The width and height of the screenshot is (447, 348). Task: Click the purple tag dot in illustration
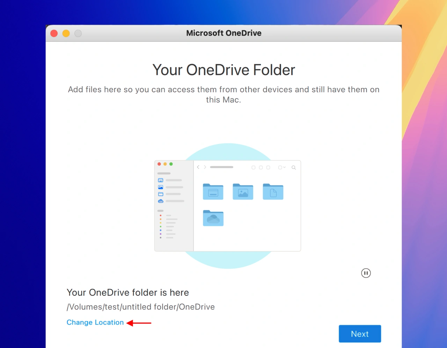[x=161, y=234]
